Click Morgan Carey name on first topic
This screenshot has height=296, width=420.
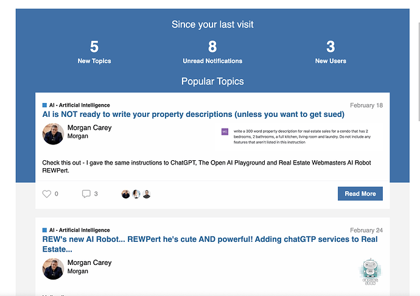(x=89, y=128)
